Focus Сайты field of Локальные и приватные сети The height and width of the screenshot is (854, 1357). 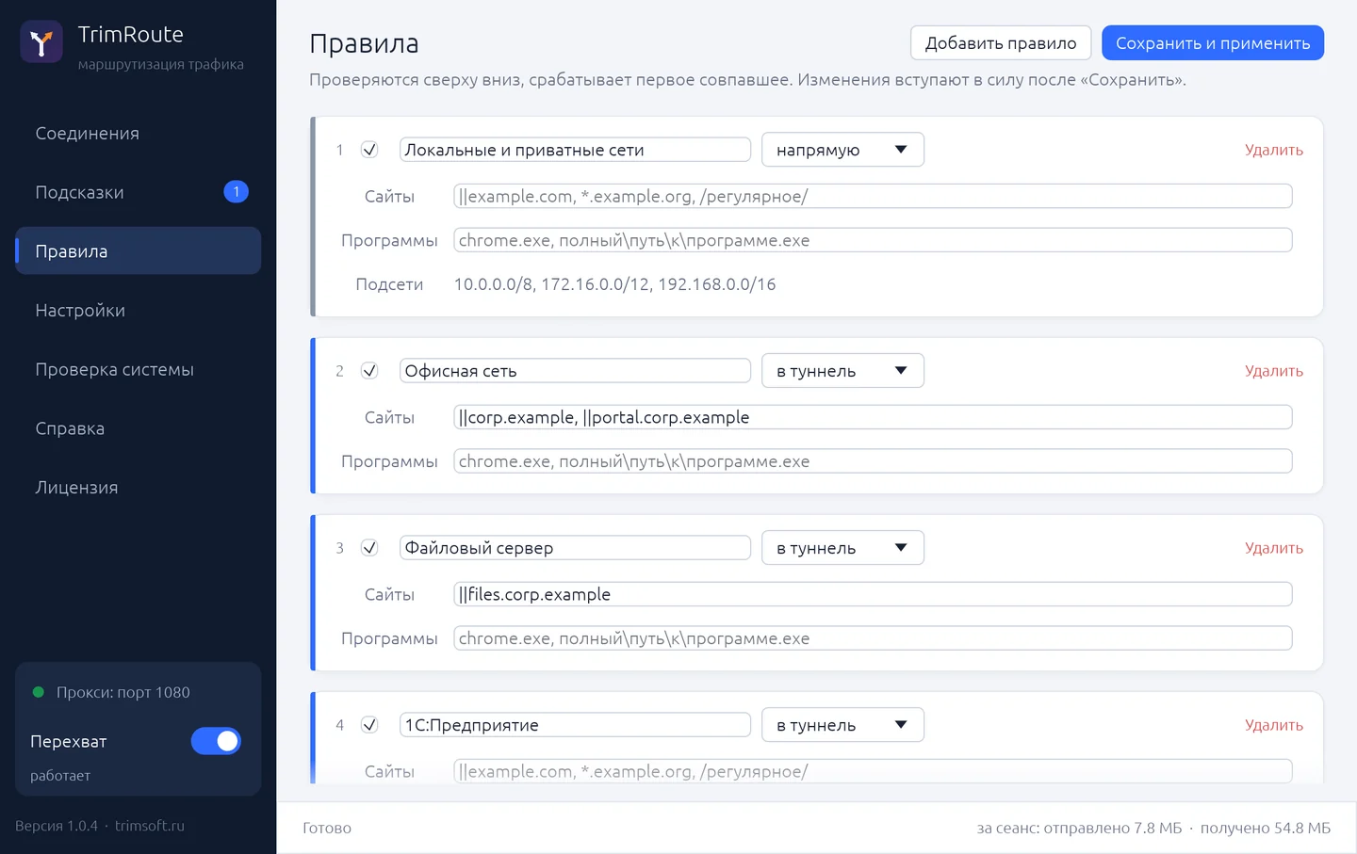(x=873, y=196)
